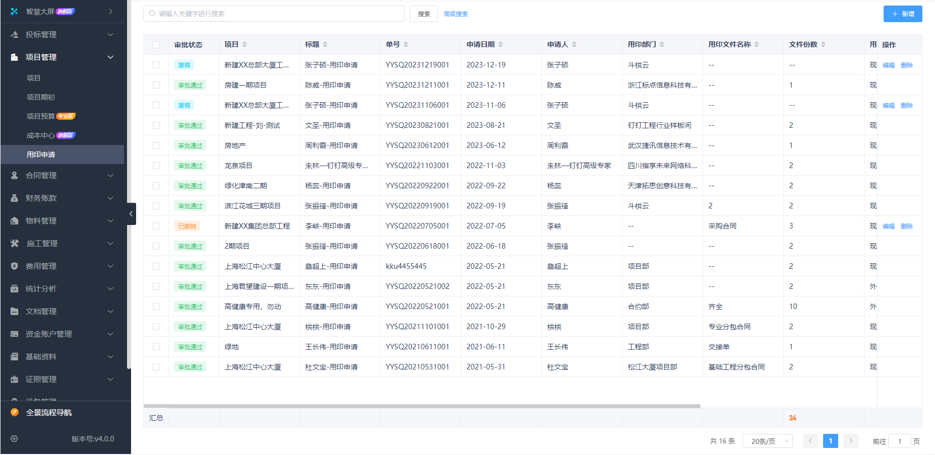Click the 新增 create button
935x455 pixels.
click(902, 14)
